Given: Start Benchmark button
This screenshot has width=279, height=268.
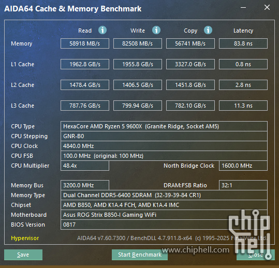Looking at the screenshot, I should click(x=140, y=255).
